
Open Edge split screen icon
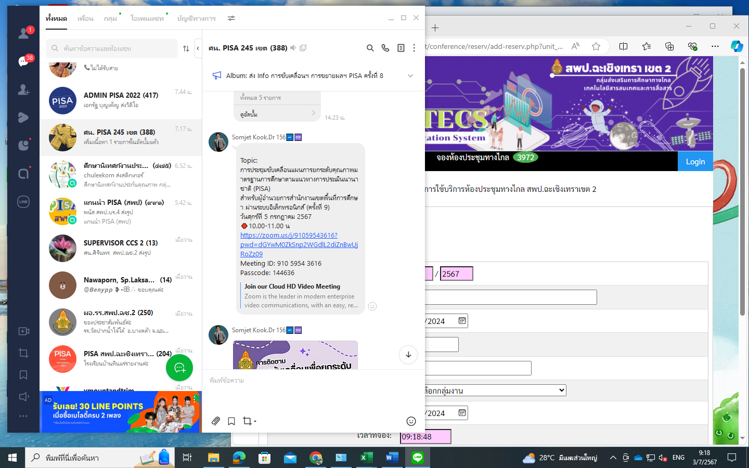(623, 46)
